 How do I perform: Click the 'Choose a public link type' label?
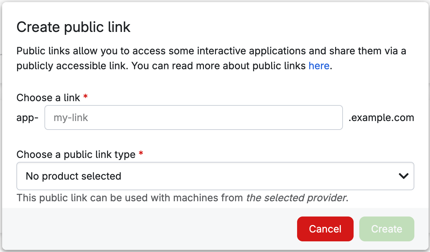click(76, 155)
